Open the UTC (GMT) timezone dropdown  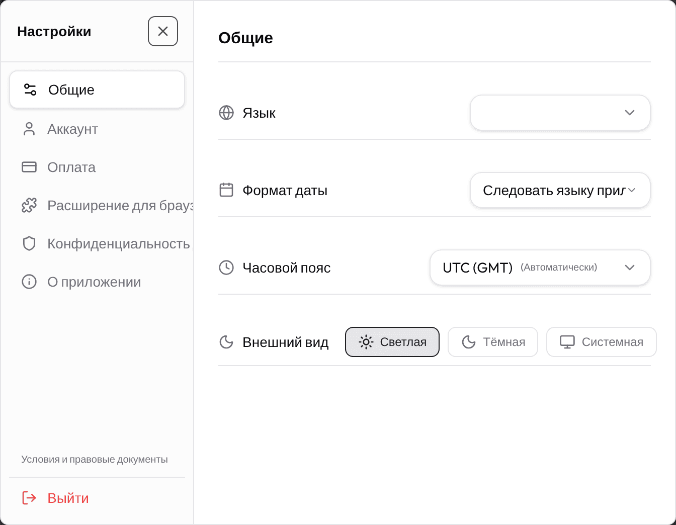pyautogui.click(x=540, y=268)
